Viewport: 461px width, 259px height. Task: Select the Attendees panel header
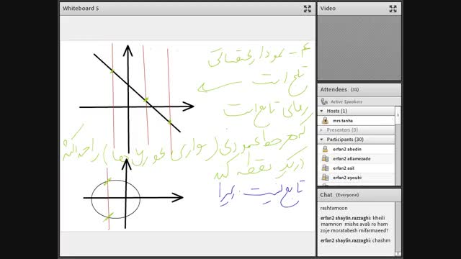click(x=359, y=89)
